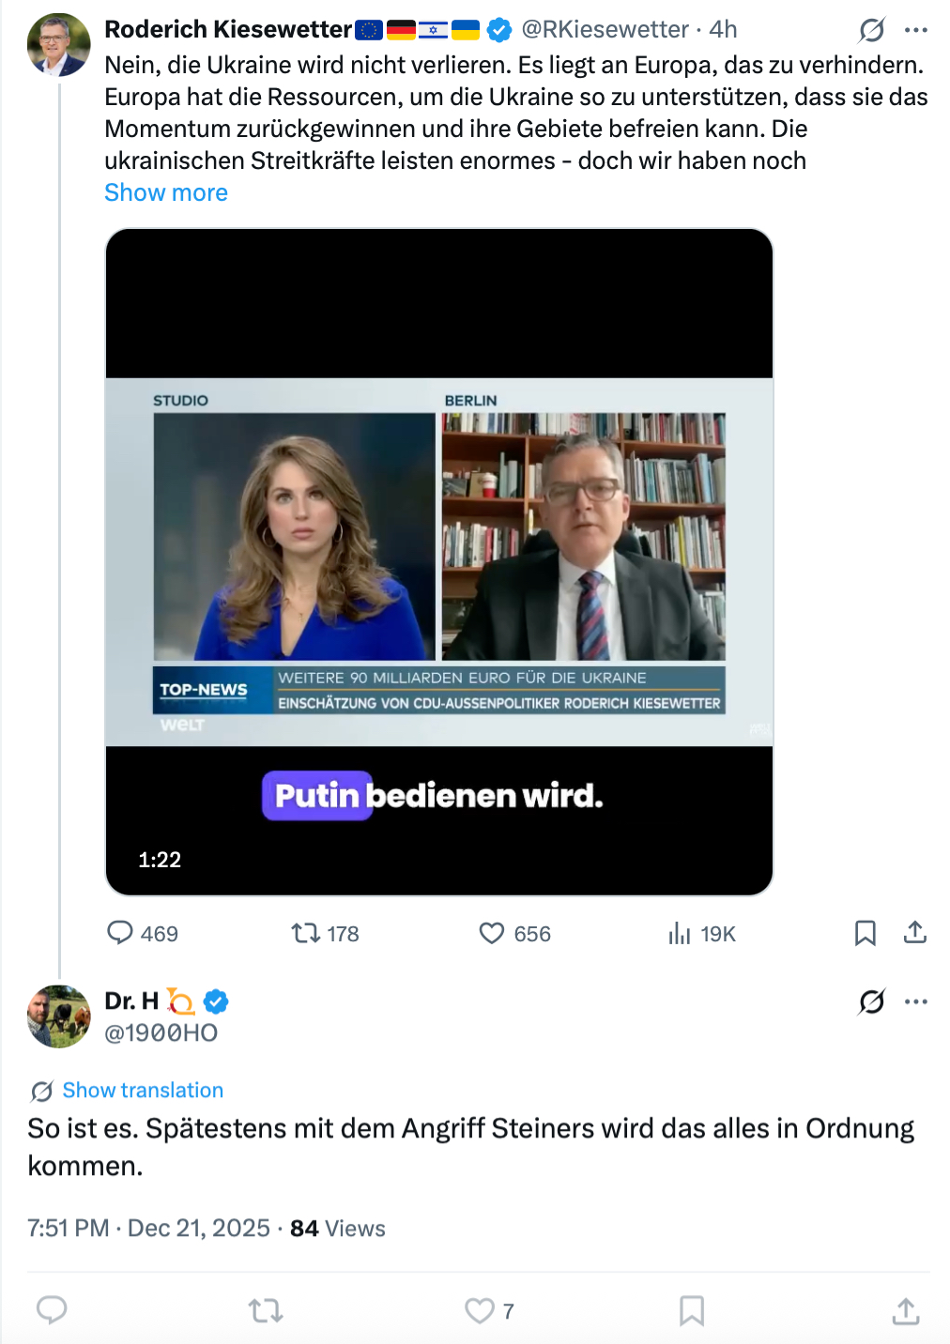This screenshot has height=1344, width=950.
Task: Like Dr. H's reply with 7 likes
Action: click(480, 1310)
